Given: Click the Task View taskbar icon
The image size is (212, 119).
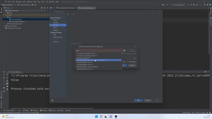Looking at the screenshot, I should tap(106, 116).
